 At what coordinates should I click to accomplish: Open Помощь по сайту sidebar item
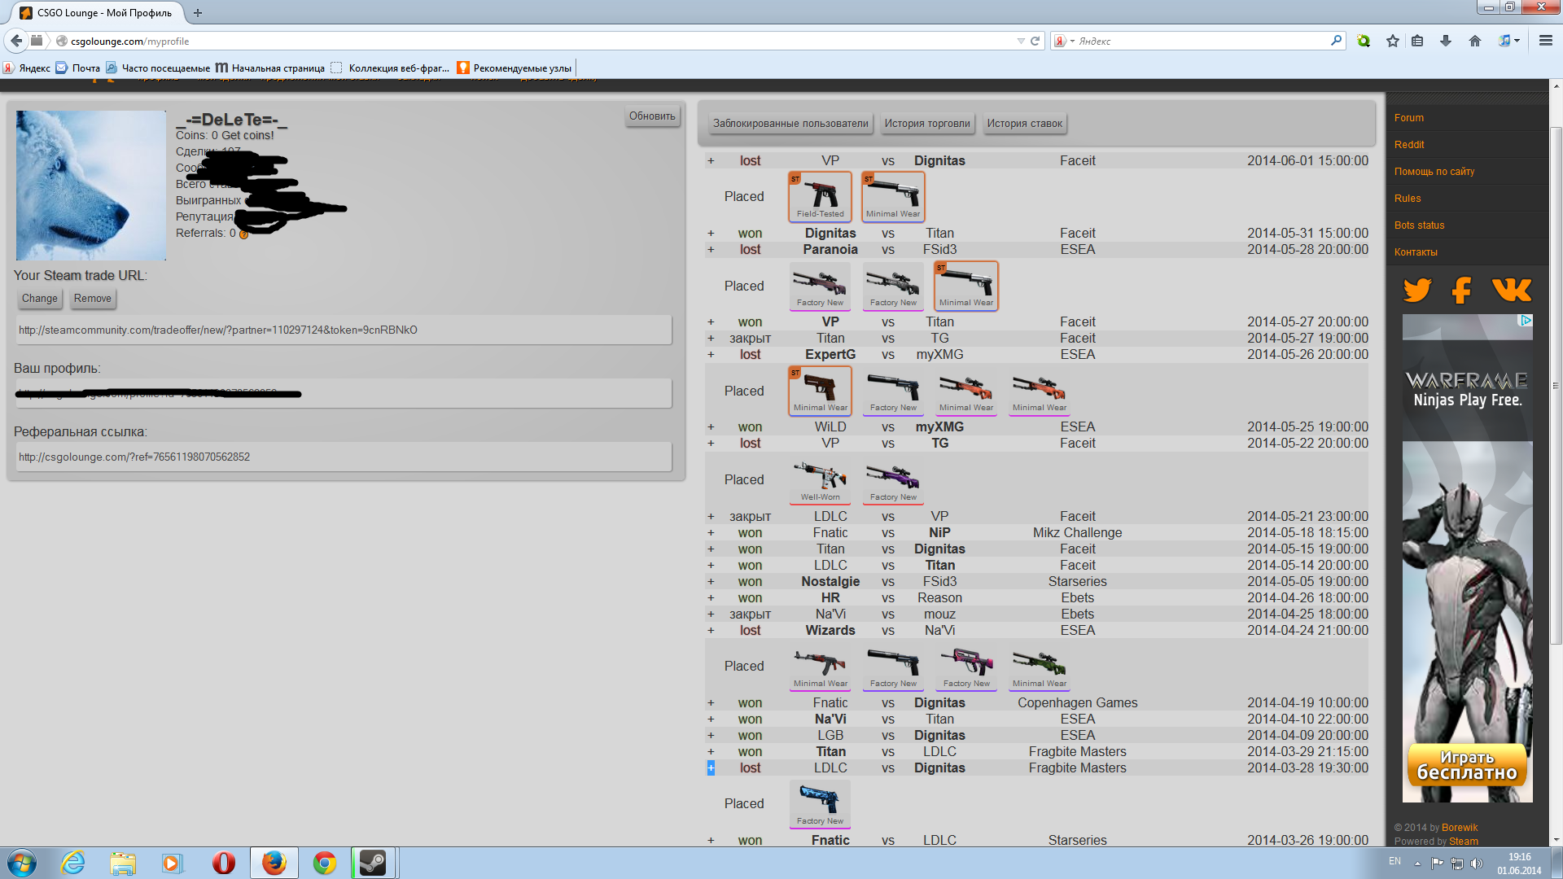pos(1434,172)
